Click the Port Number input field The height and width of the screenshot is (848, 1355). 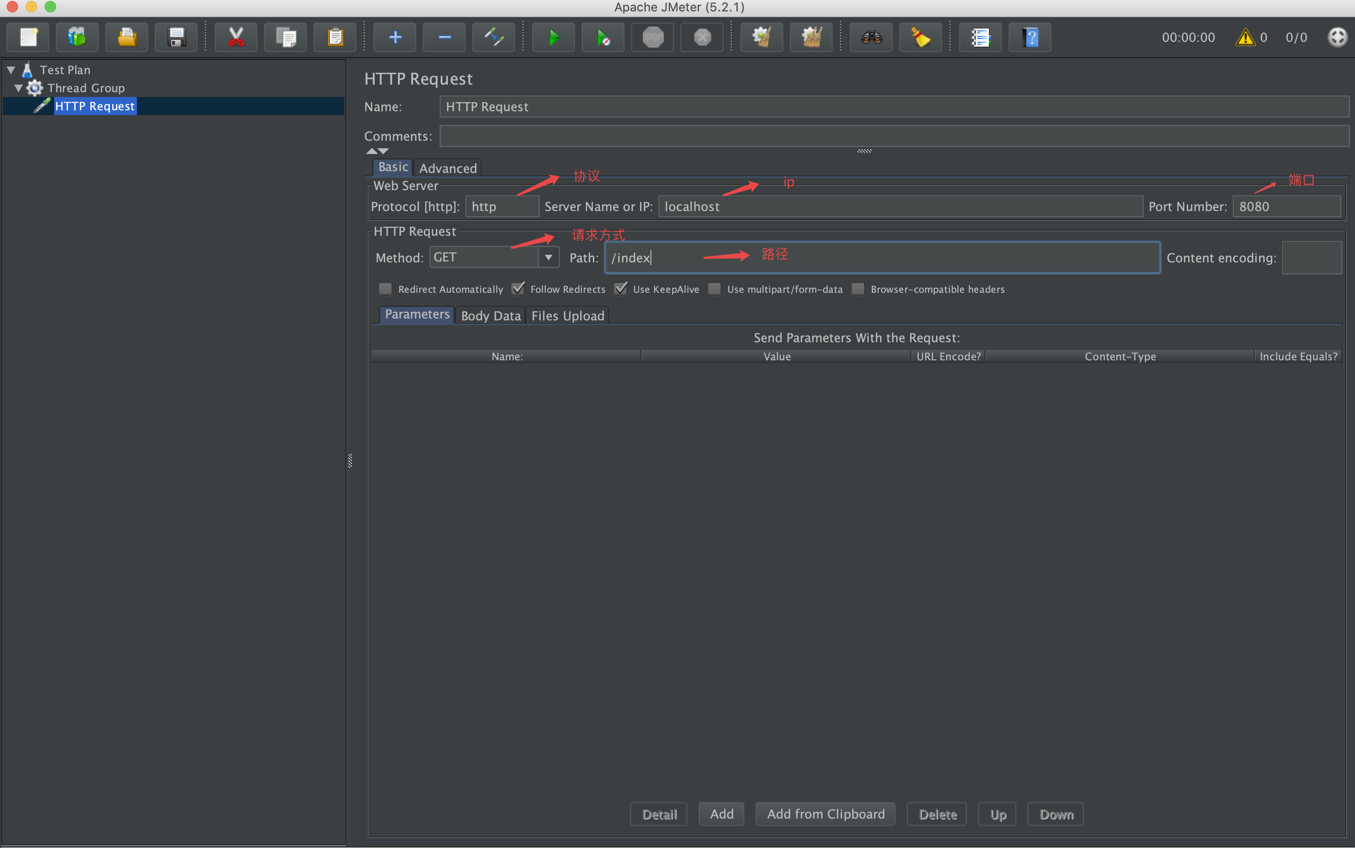click(1287, 206)
